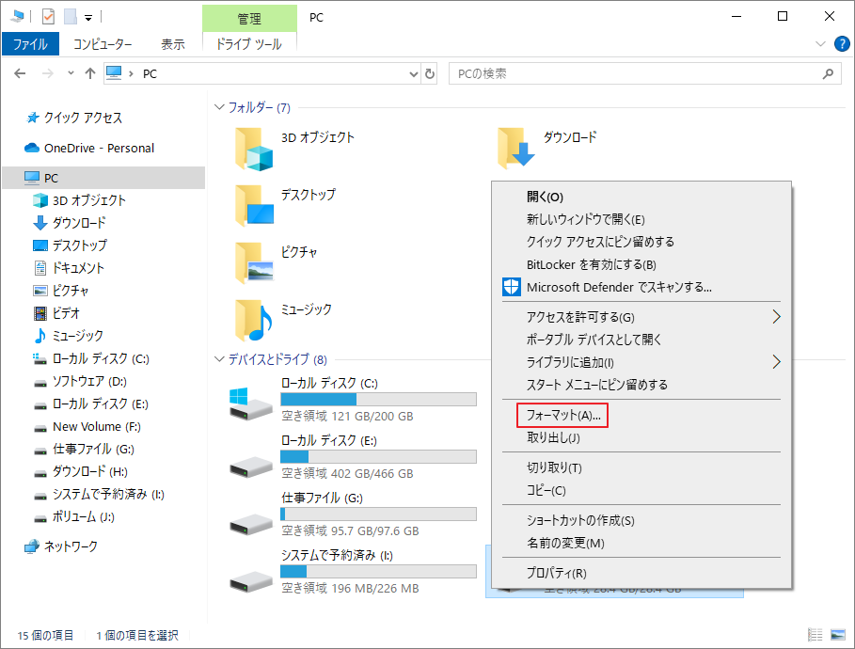Choose 名前の変更(M) from context menu

(641, 543)
